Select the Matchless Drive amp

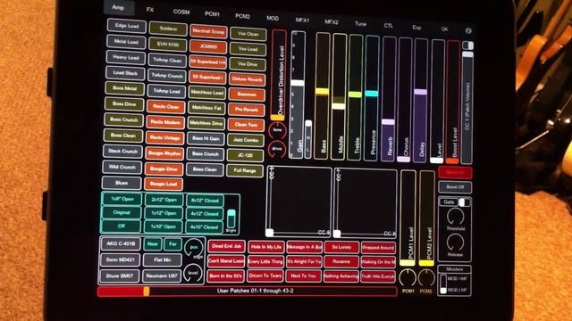pyautogui.click(x=206, y=123)
